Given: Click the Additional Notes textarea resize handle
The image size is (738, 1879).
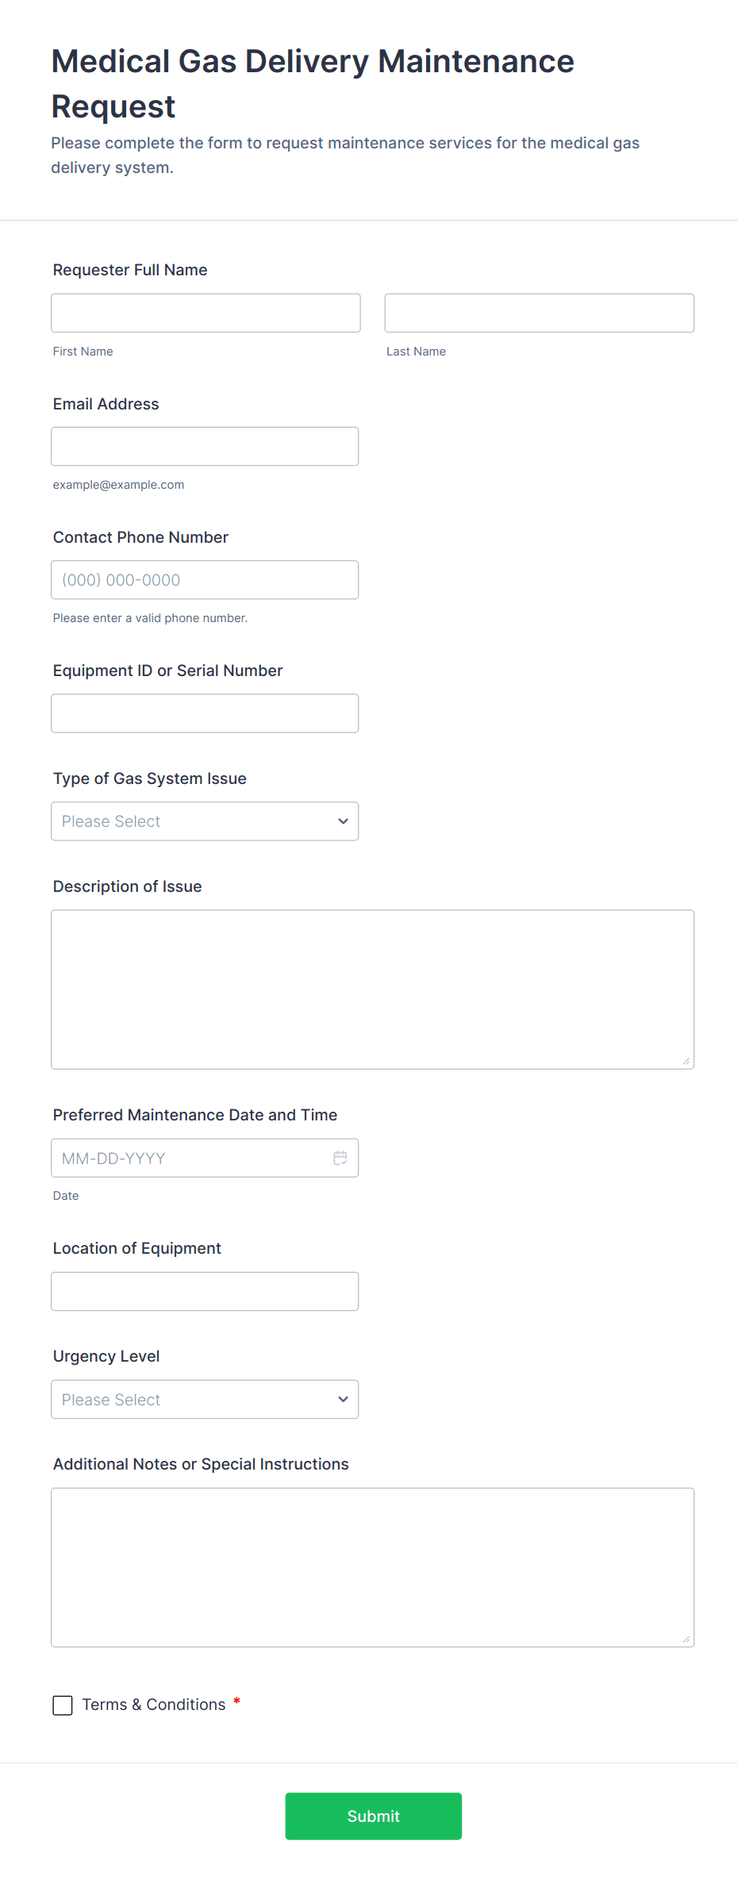Looking at the screenshot, I should tap(686, 1639).
